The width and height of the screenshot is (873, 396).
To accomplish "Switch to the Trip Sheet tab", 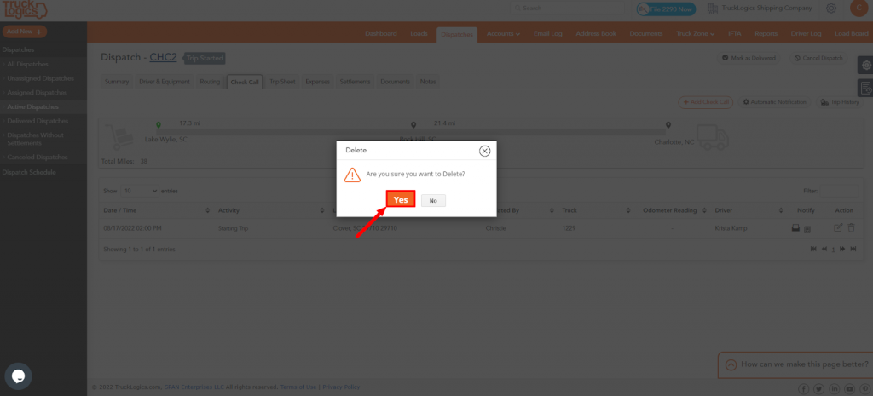I will click(x=282, y=82).
